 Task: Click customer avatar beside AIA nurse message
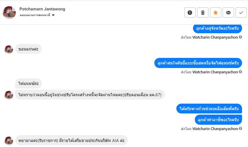click(x=9, y=140)
